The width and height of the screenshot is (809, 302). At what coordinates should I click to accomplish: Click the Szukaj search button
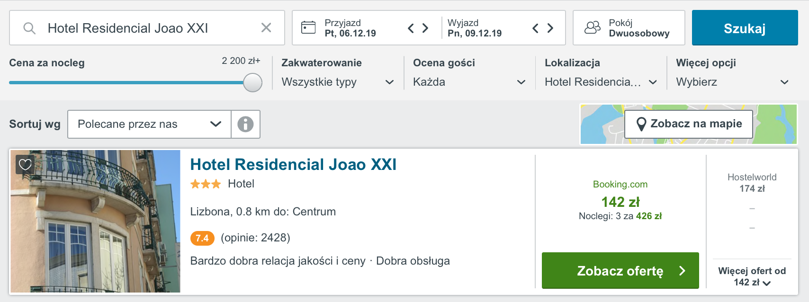point(745,28)
